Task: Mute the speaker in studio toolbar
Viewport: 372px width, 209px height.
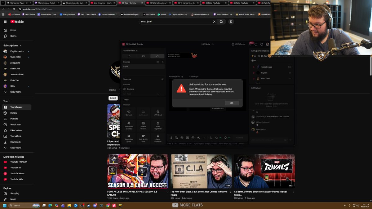Action: (x=216, y=138)
